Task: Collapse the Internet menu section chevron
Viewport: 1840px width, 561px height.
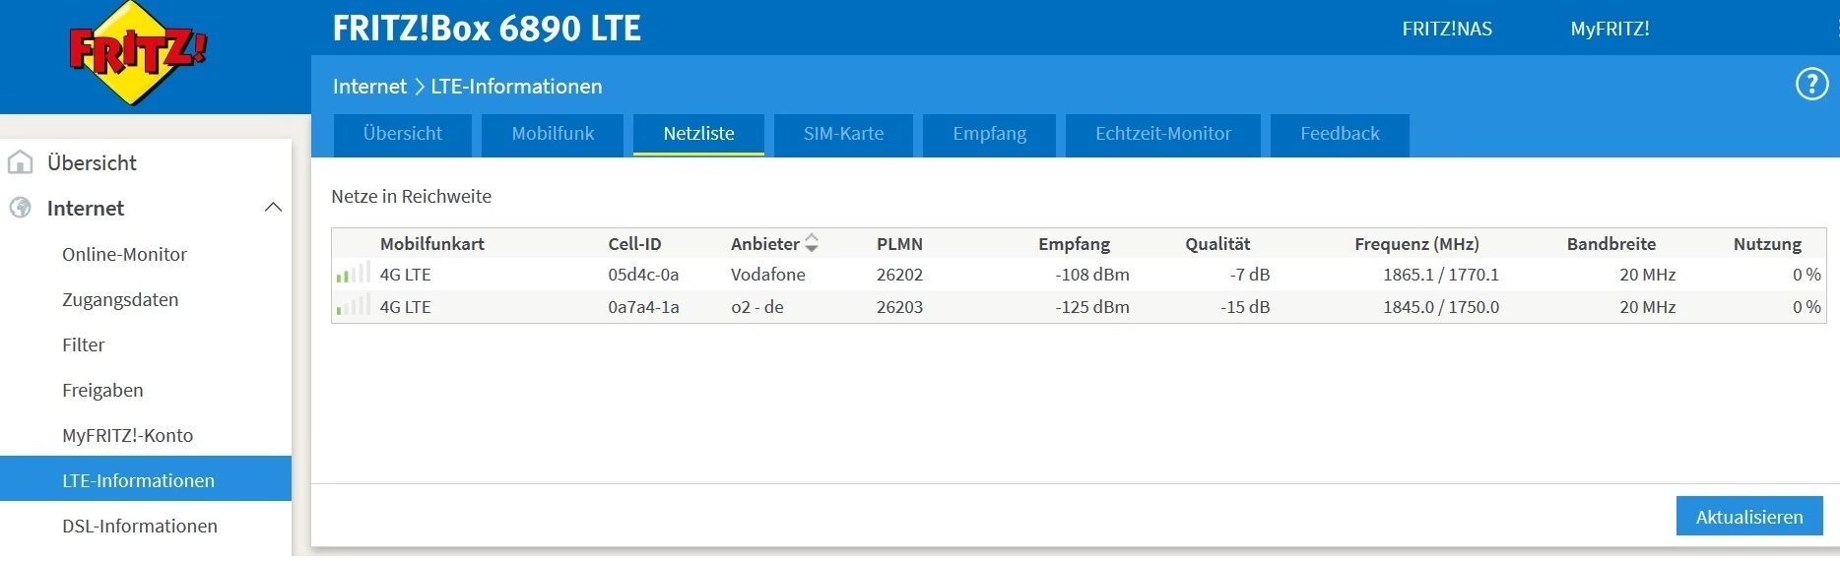Action: tap(273, 208)
